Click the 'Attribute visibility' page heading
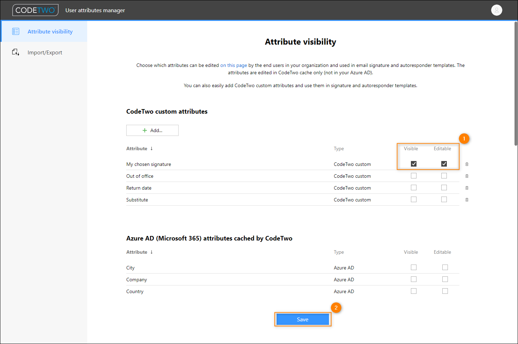This screenshot has height=344, width=518. tap(300, 42)
